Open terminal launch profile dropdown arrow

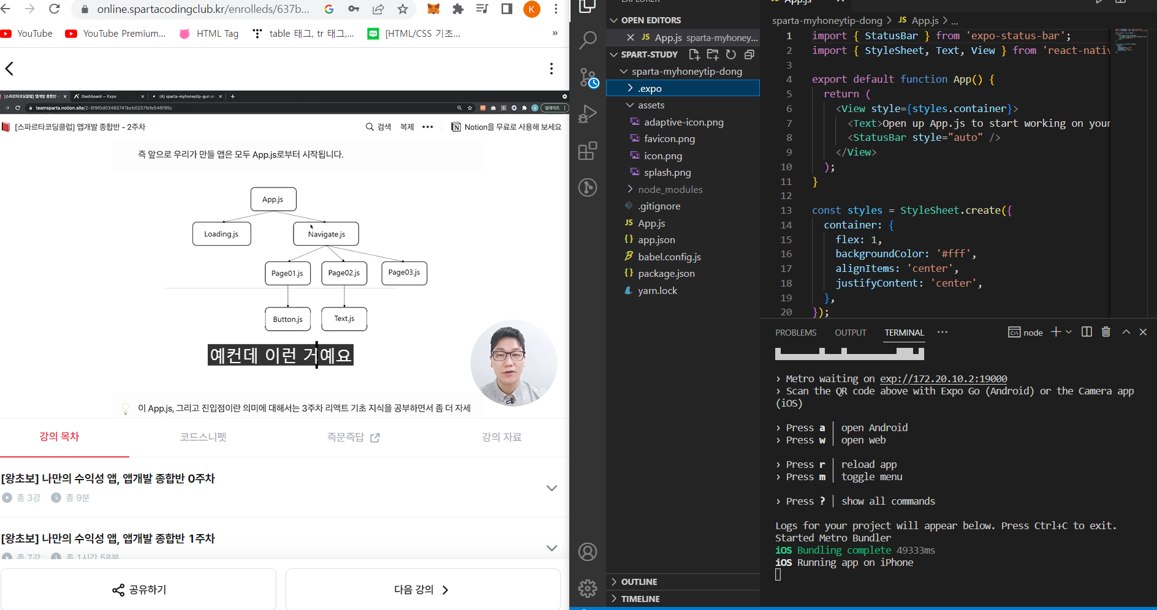pyautogui.click(x=1069, y=332)
